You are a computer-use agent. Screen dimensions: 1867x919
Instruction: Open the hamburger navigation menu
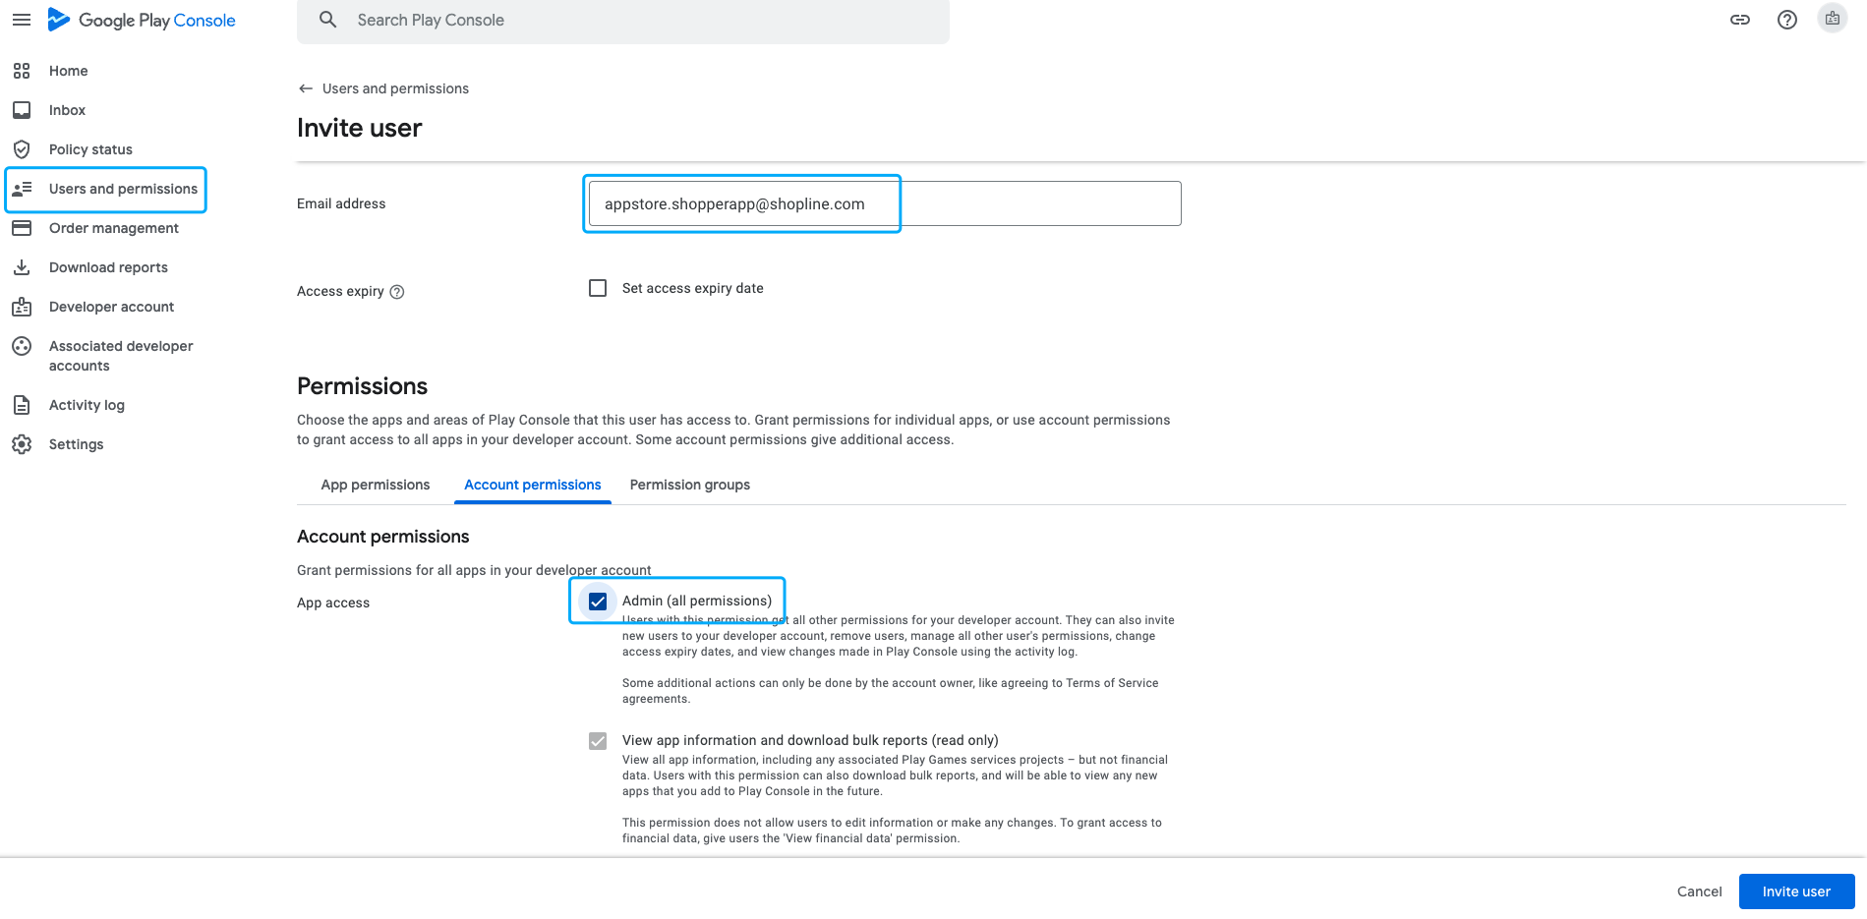tap(22, 20)
